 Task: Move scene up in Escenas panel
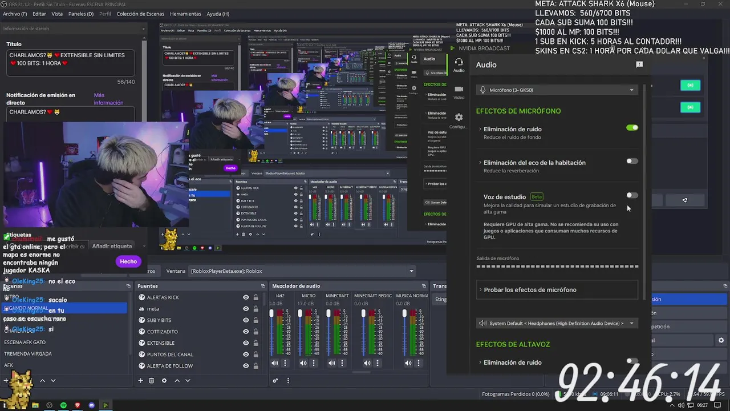42,381
